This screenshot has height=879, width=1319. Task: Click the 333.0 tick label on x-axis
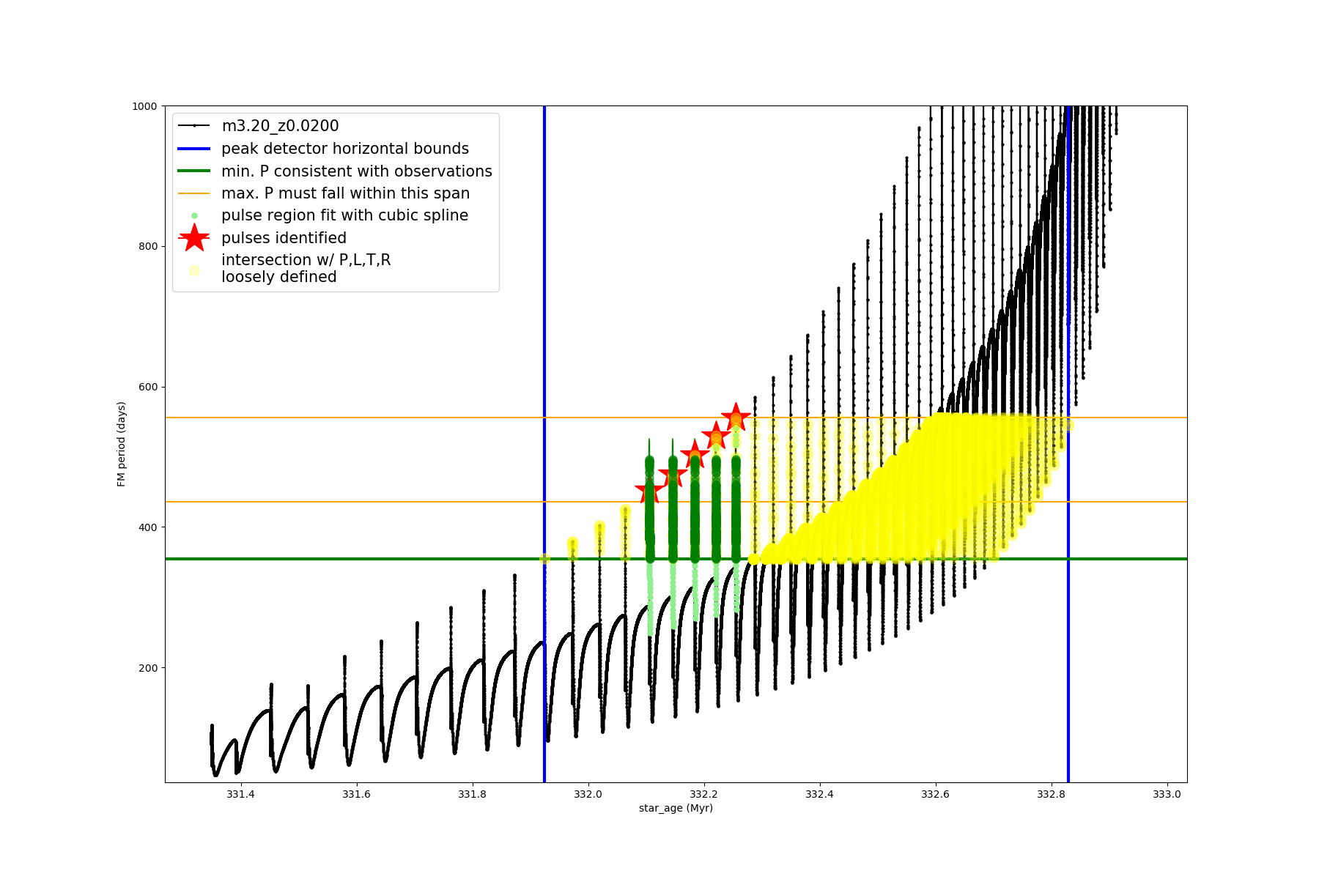(x=1167, y=794)
